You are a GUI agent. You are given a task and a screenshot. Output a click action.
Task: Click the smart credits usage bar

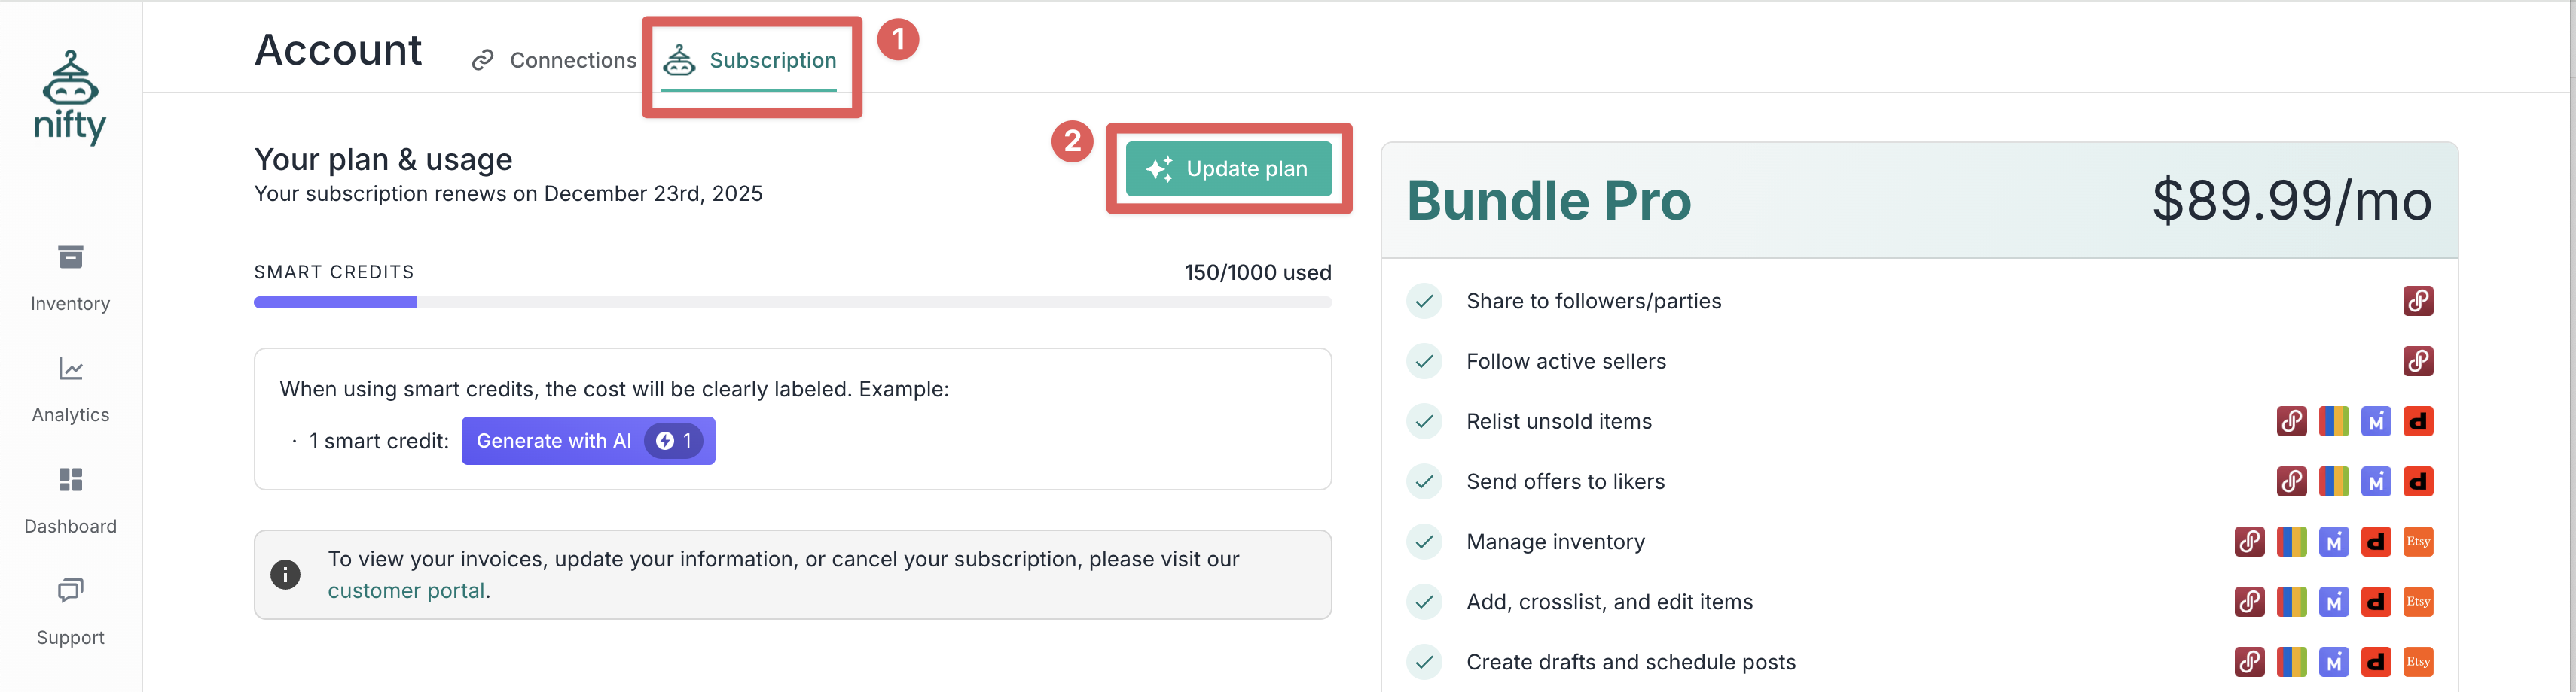[x=792, y=302]
